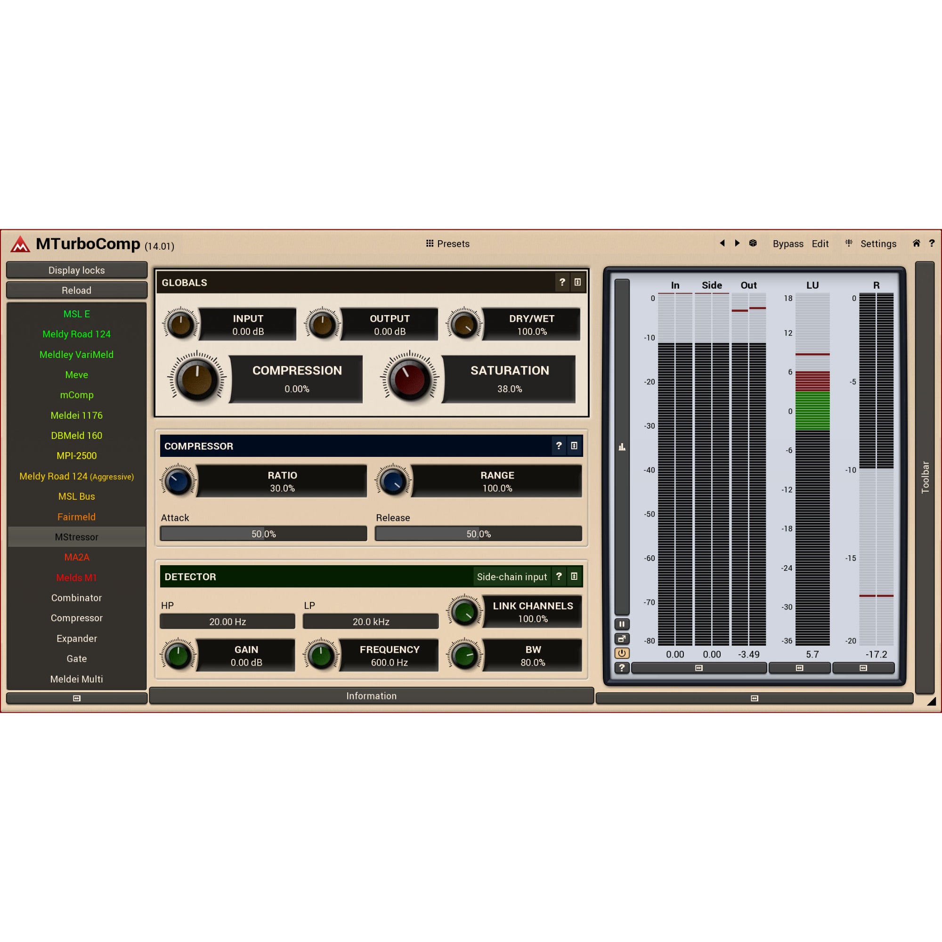Click the Release slider

coord(479,534)
